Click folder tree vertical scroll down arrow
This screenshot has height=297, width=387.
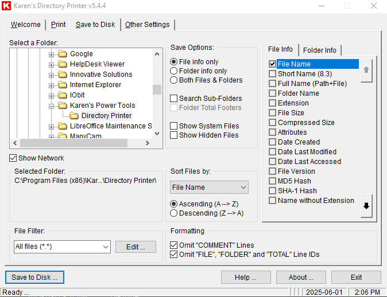click(157, 134)
